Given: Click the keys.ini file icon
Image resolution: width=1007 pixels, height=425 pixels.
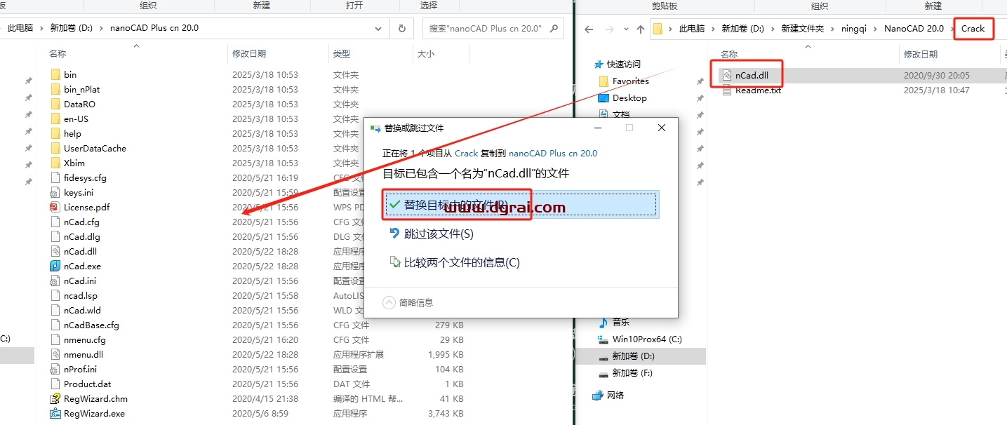Looking at the screenshot, I should coord(55,192).
